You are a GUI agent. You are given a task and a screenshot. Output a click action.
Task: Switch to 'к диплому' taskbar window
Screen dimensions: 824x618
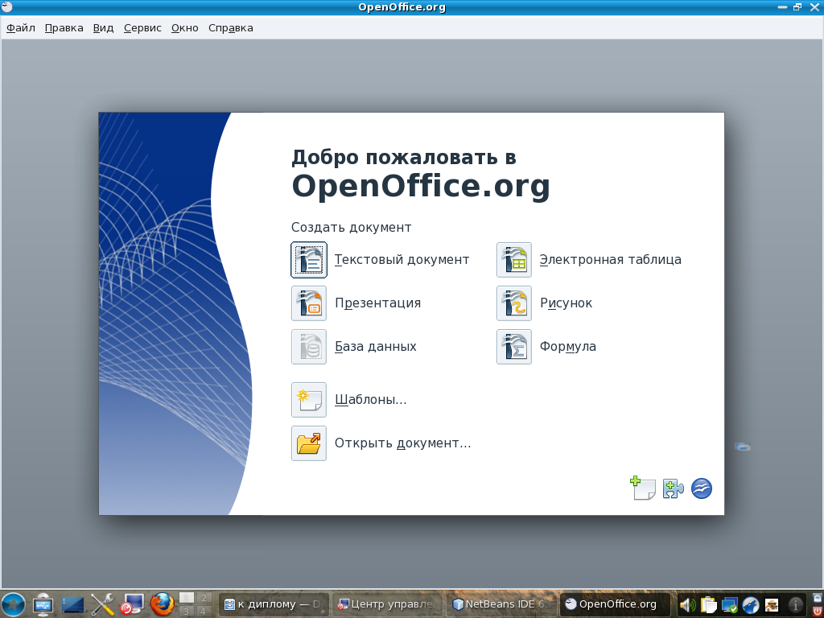tap(274, 605)
